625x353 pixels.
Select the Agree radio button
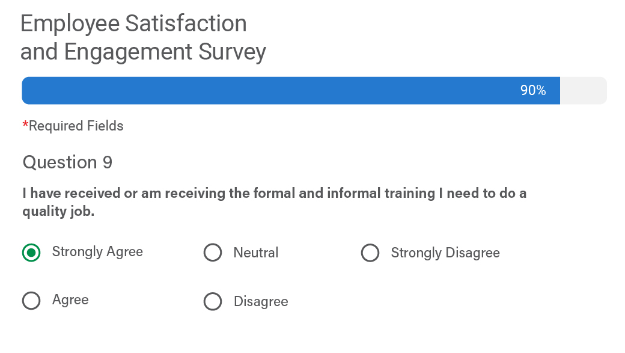coord(31,301)
